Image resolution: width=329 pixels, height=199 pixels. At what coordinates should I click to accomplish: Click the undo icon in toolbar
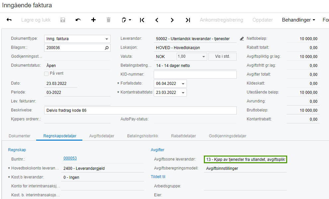click(78, 20)
